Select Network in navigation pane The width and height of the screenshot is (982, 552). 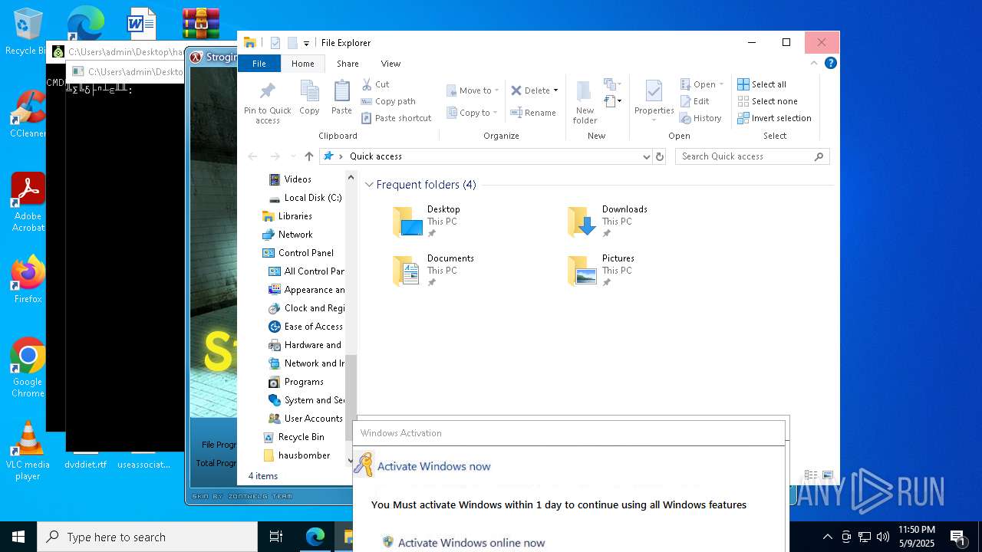[295, 235]
